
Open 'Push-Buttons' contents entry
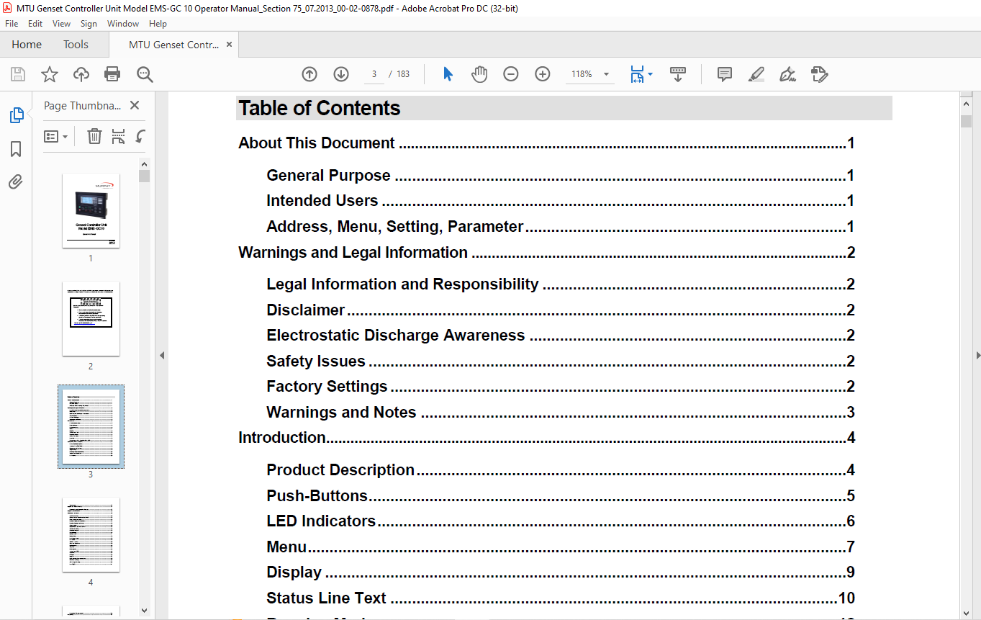(561, 496)
